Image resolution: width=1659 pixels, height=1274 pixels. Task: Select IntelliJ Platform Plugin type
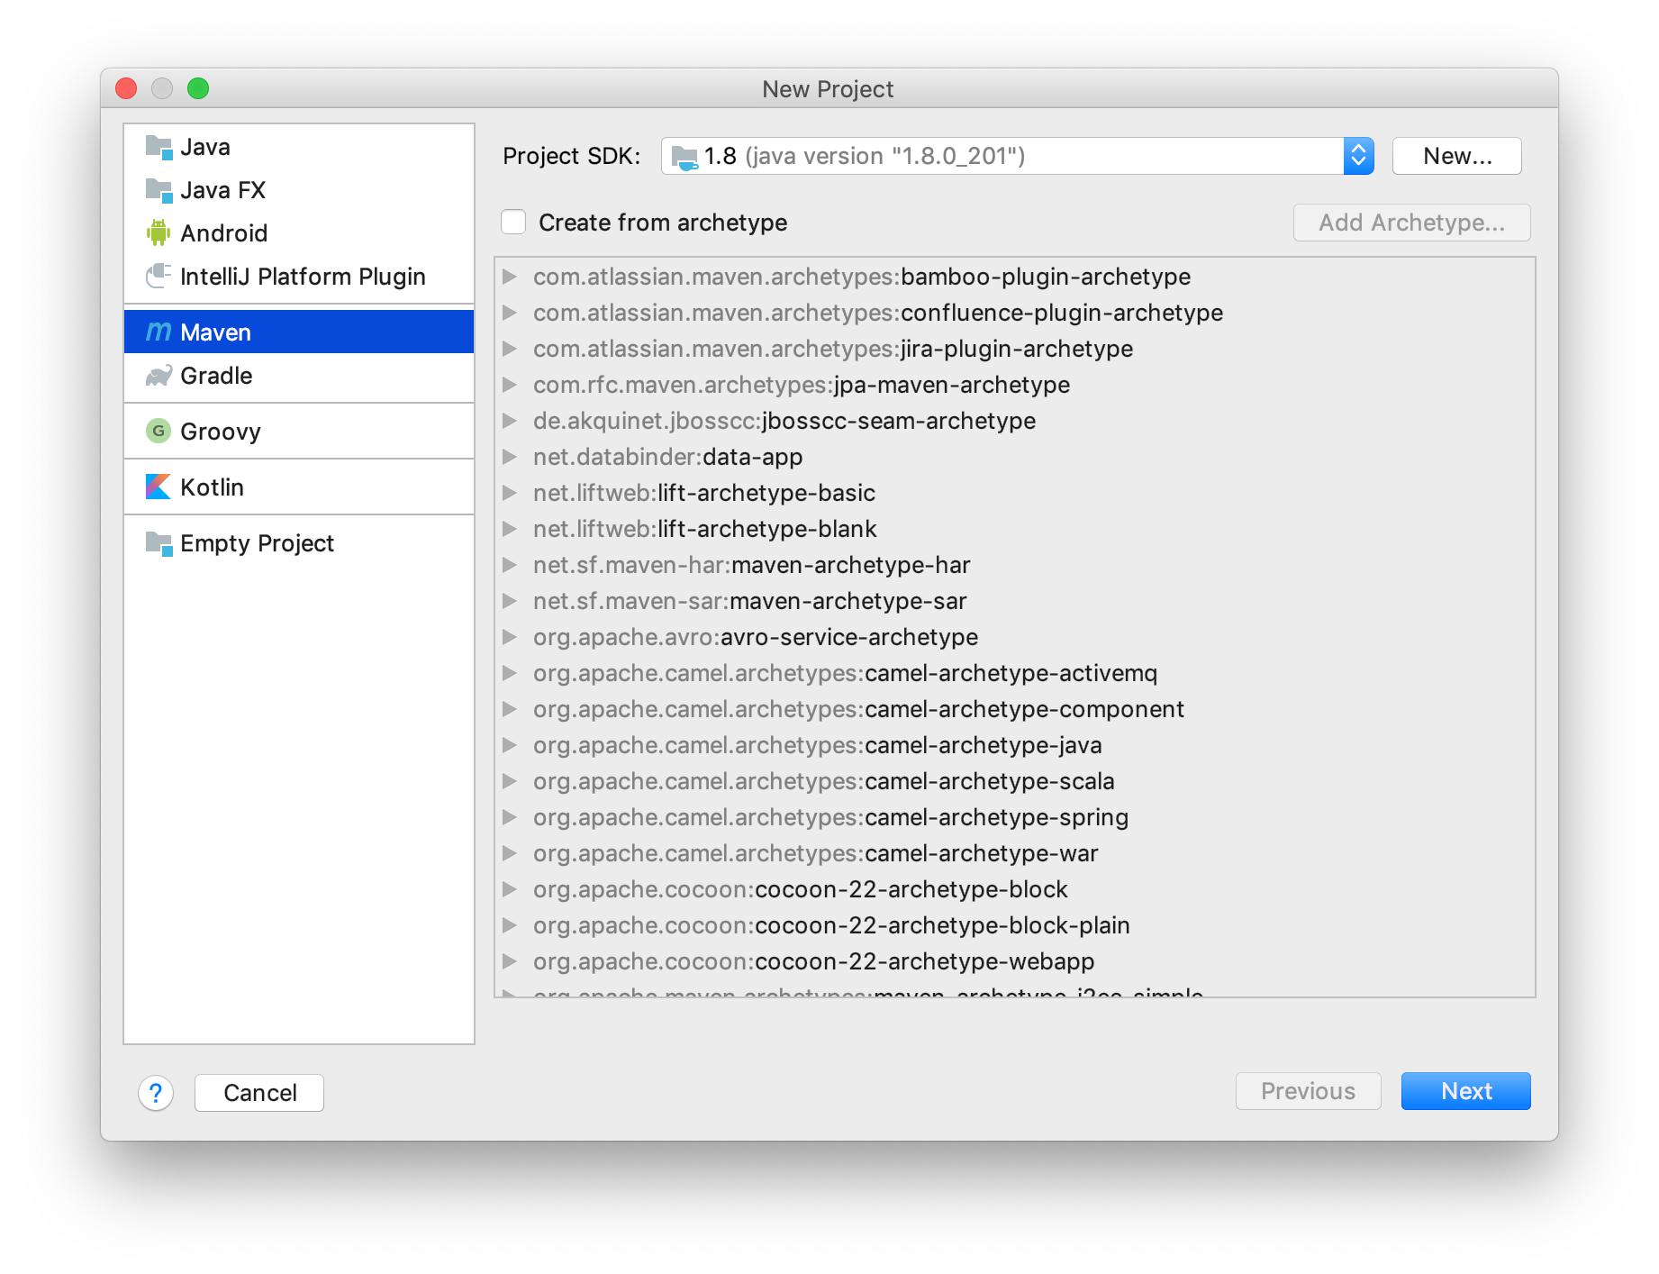click(299, 277)
